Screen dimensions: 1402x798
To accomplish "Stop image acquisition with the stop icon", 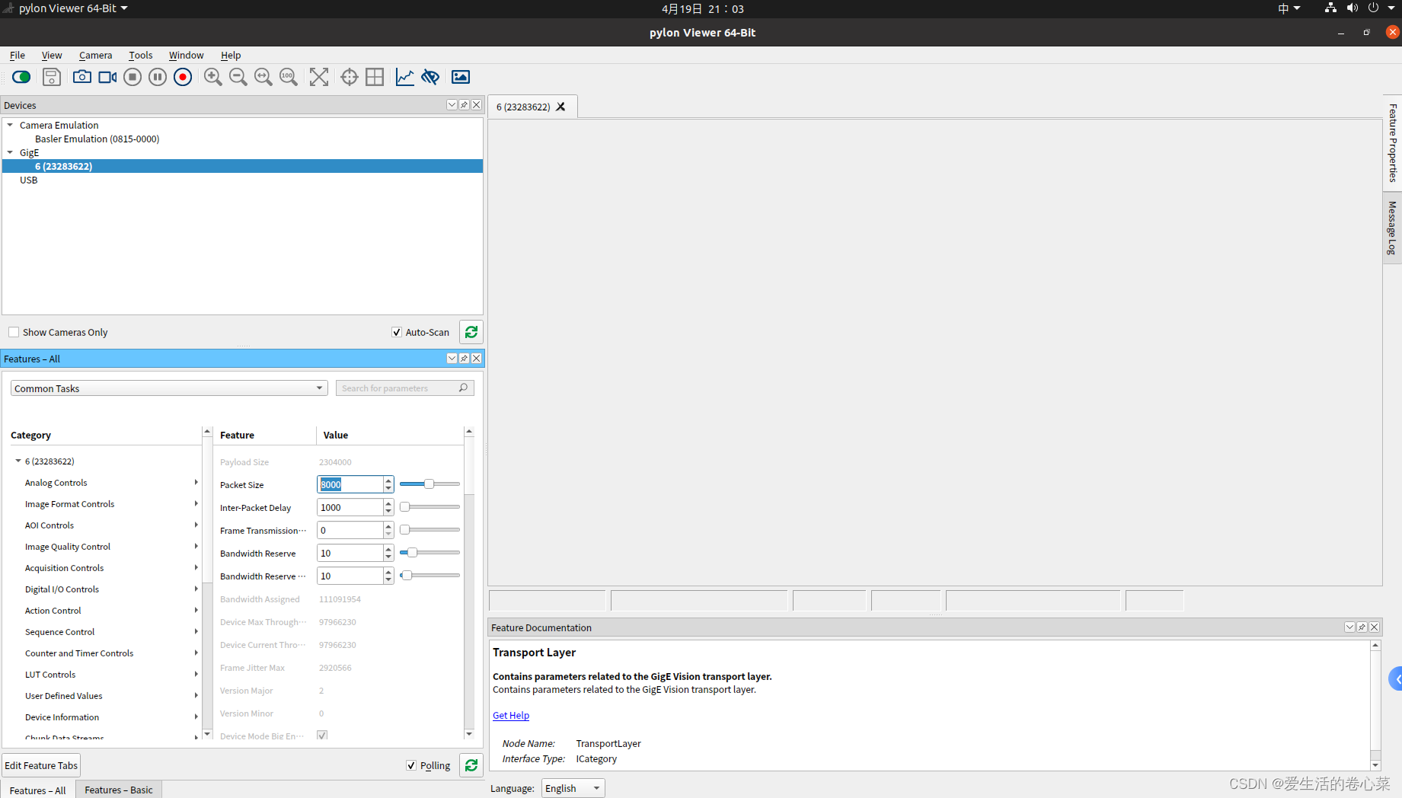I will pos(133,77).
